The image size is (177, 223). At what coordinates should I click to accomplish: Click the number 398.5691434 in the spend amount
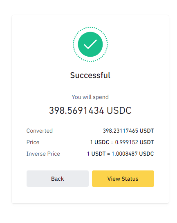click(x=76, y=110)
